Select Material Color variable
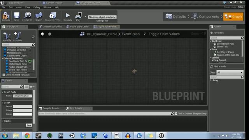This screenshot has height=140, width=249. click(14, 53)
